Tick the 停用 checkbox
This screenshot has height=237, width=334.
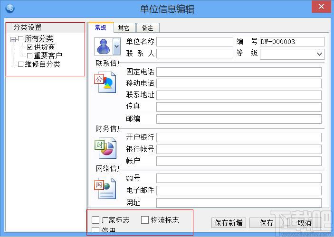pos(95,230)
